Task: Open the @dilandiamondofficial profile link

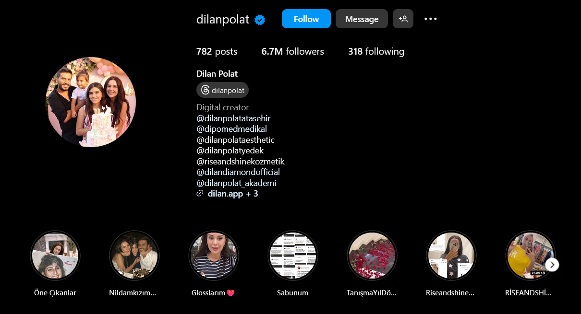Action: [x=238, y=172]
